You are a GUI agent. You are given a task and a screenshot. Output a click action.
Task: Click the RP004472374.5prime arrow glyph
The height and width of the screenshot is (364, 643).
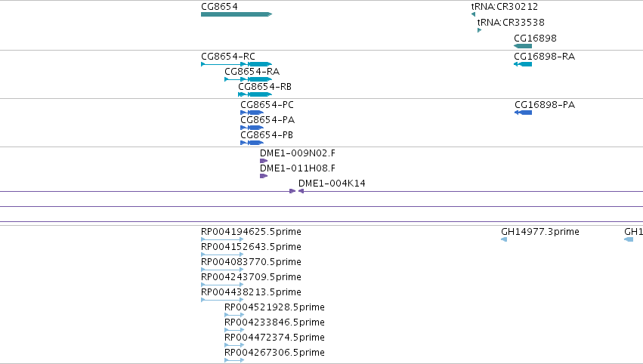click(234, 346)
